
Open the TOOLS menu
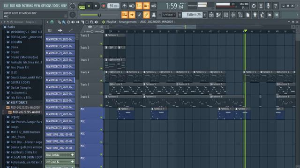[x=56, y=6]
